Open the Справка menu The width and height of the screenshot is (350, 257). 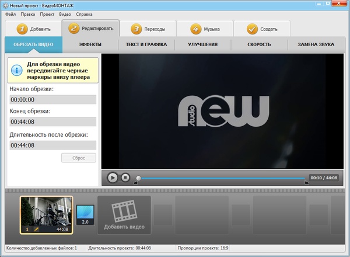coord(84,13)
